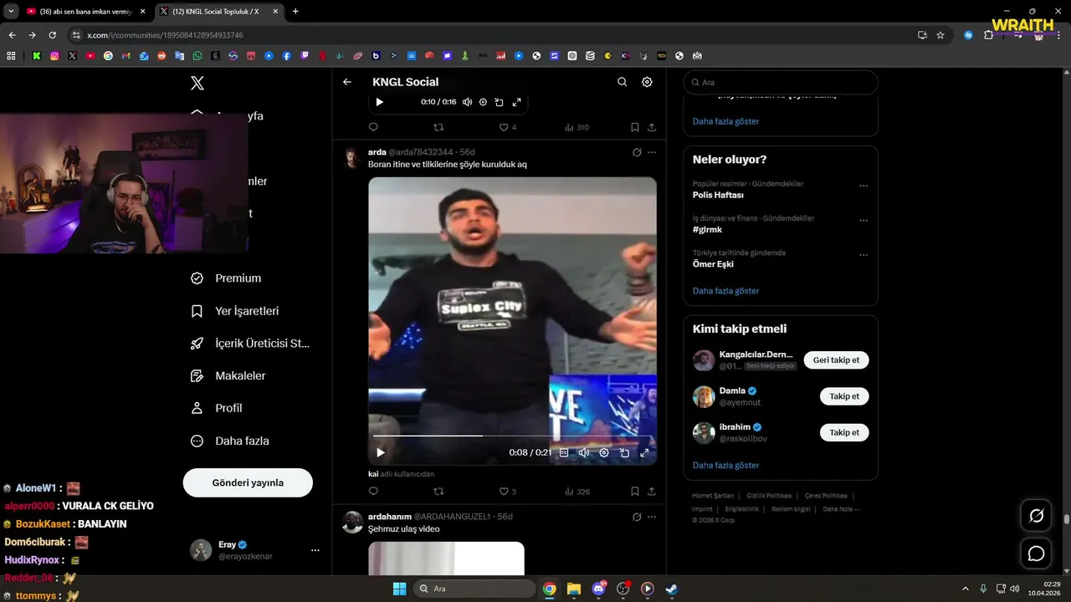Open playback settings on 0:16 video
Screen dimensions: 1071x602
[x=483, y=102]
